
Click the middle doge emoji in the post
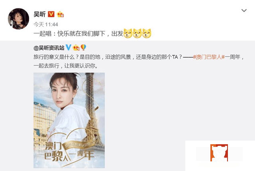(x=137, y=34)
